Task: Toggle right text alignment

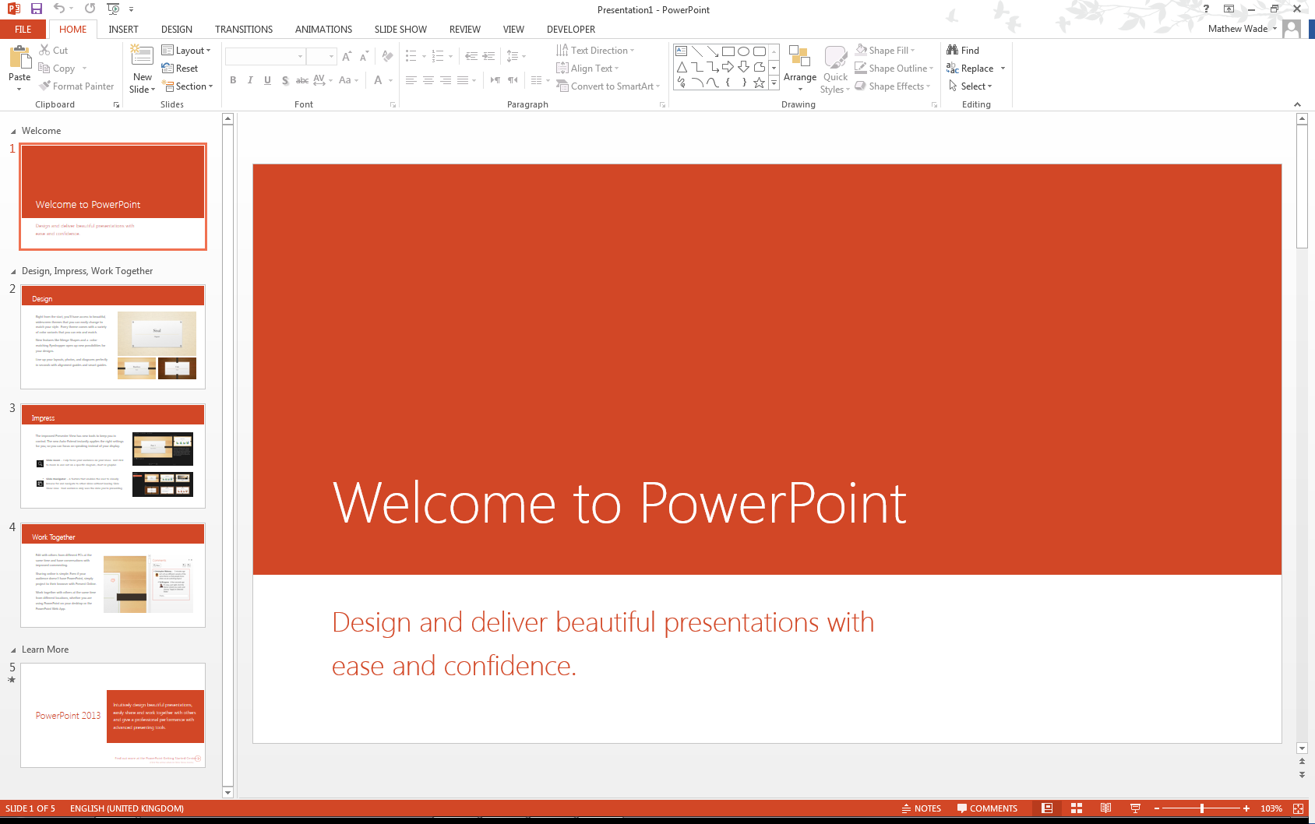Action: click(446, 80)
